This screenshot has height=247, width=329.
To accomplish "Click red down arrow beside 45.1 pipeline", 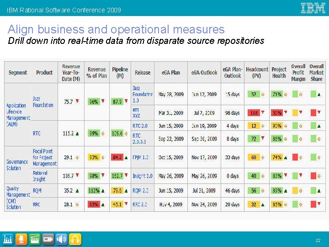I will (126, 204).
